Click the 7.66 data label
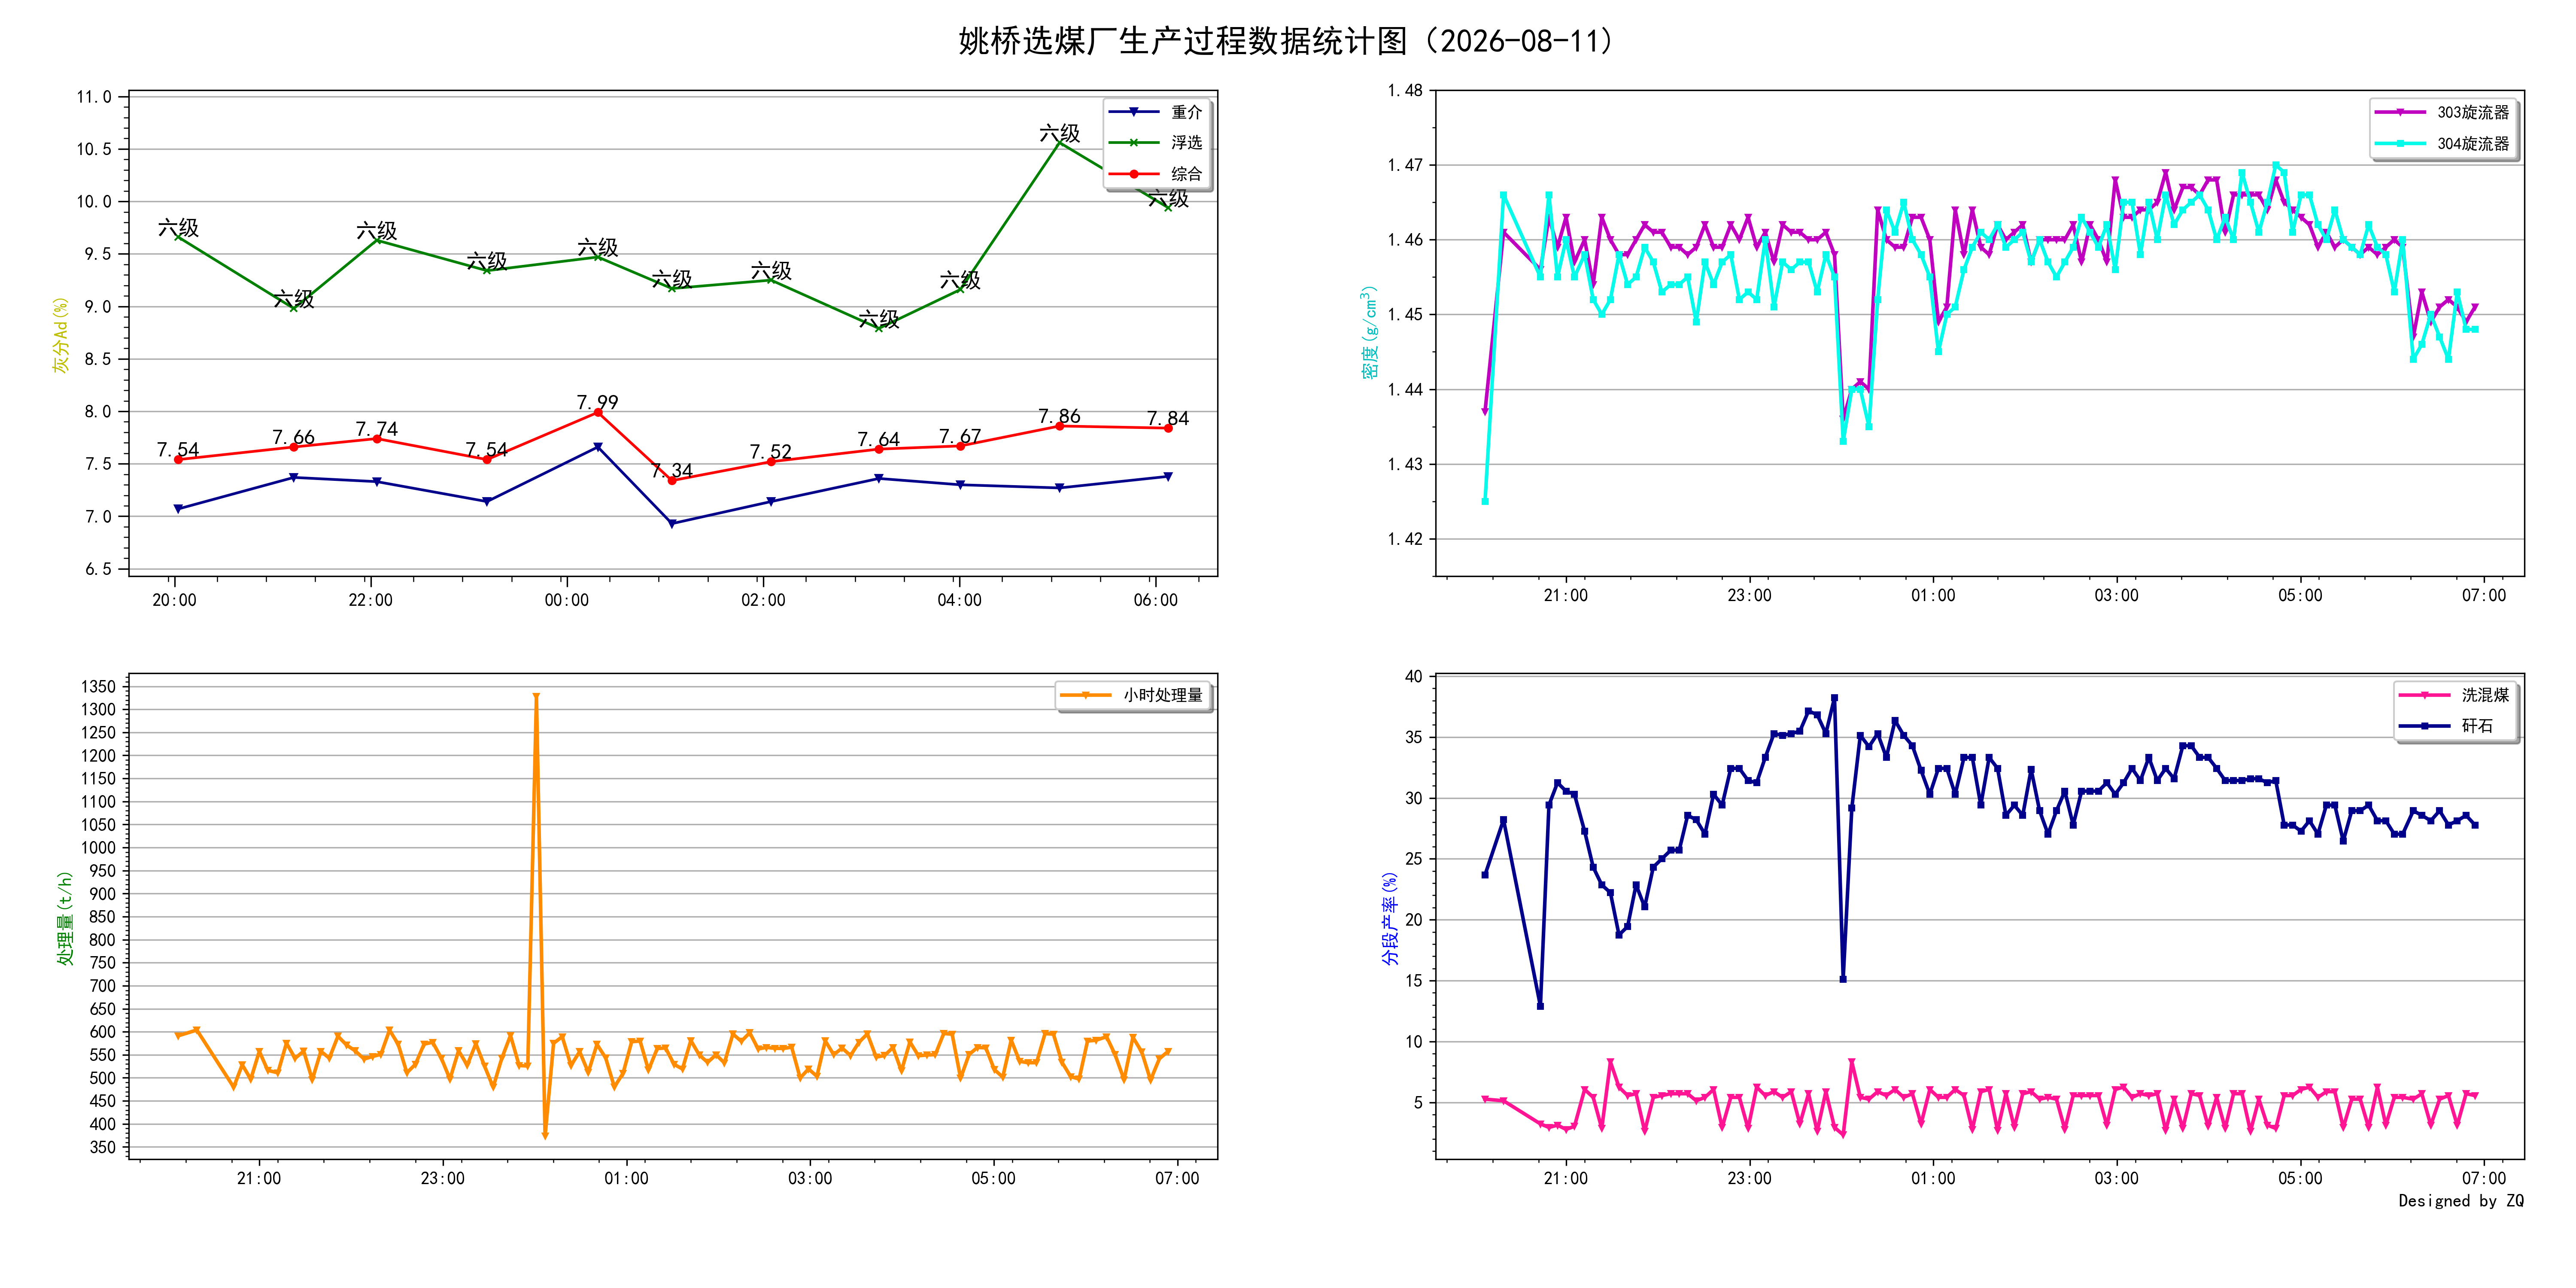2576x1288 pixels. point(294,437)
